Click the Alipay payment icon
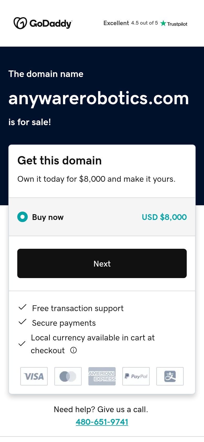The height and width of the screenshot is (442, 204). click(x=170, y=376)
